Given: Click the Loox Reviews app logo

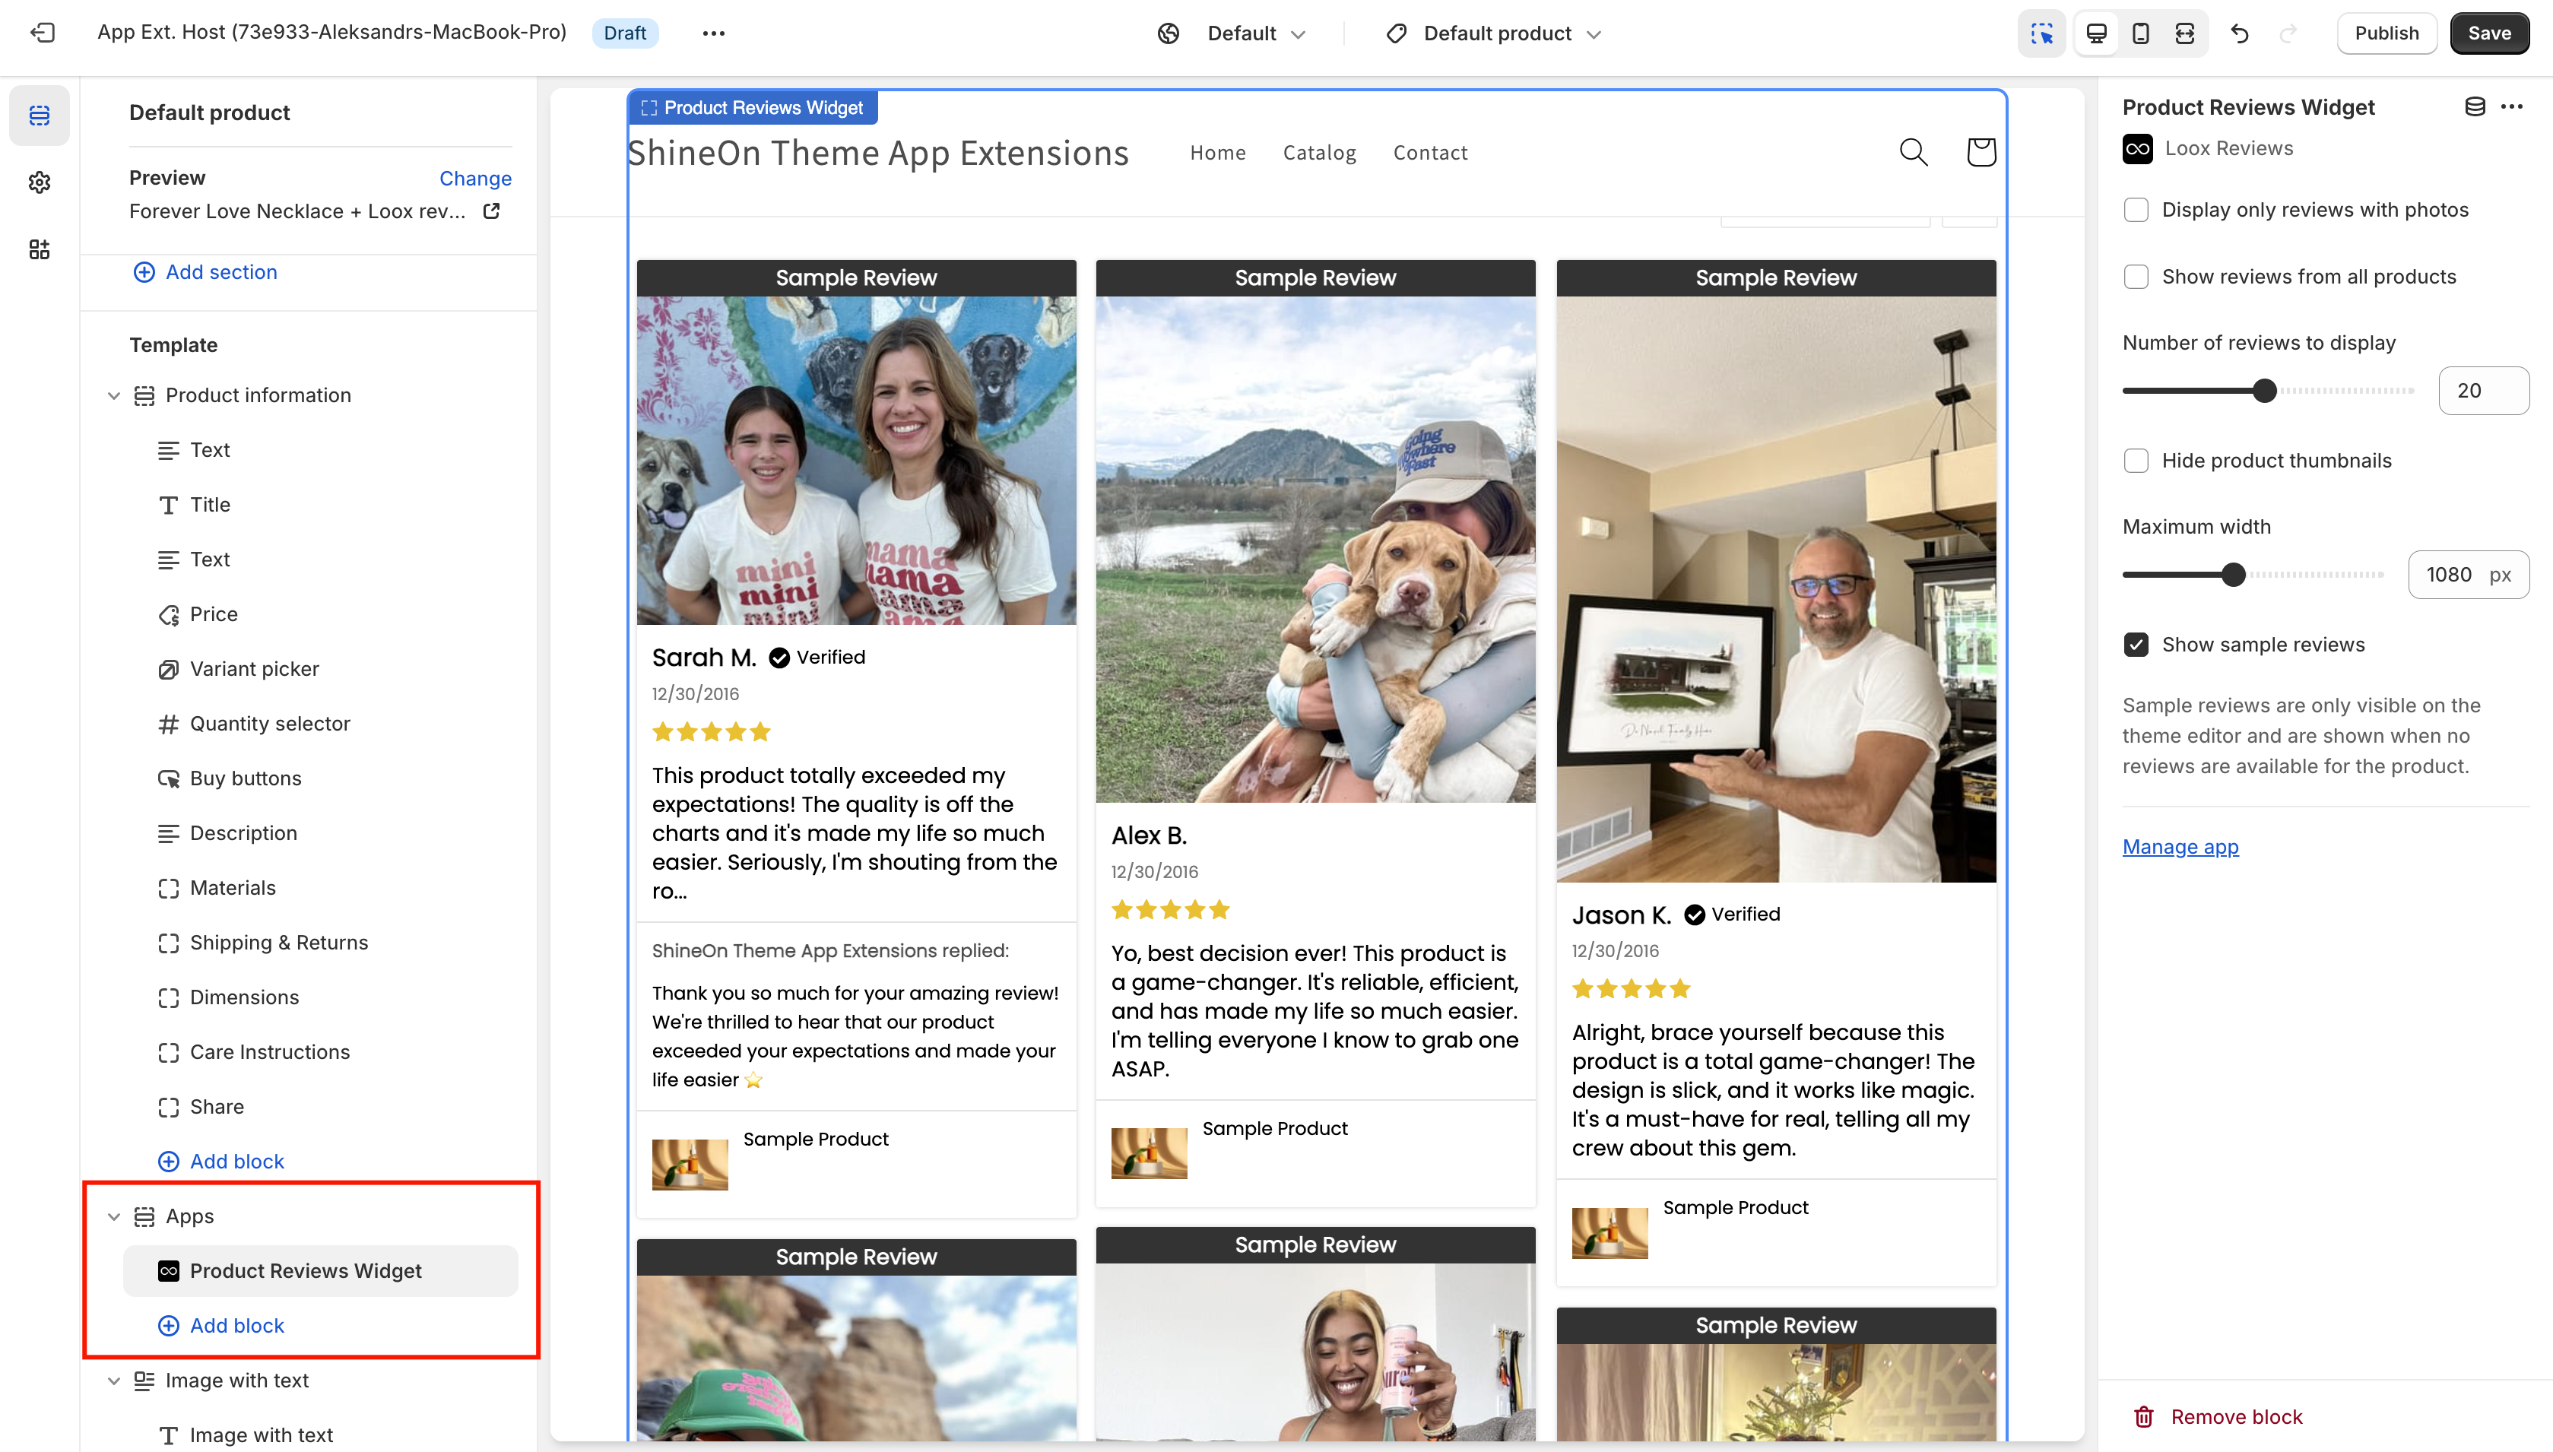Looking at the screenshot, I should (2138, 148).
